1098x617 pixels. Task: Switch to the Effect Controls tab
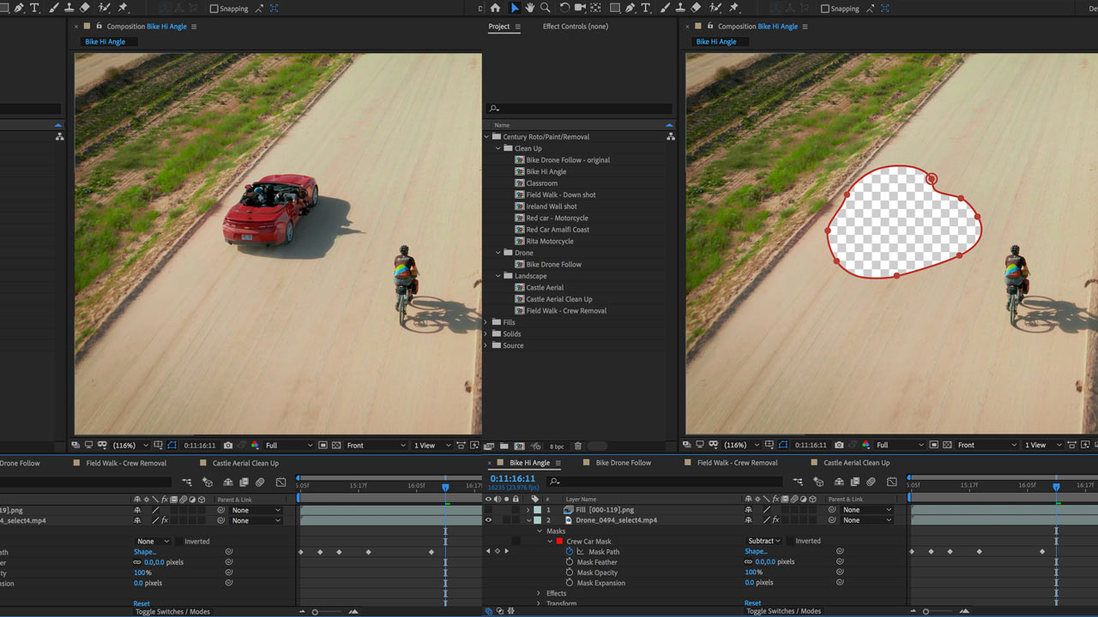pos(575,27)
